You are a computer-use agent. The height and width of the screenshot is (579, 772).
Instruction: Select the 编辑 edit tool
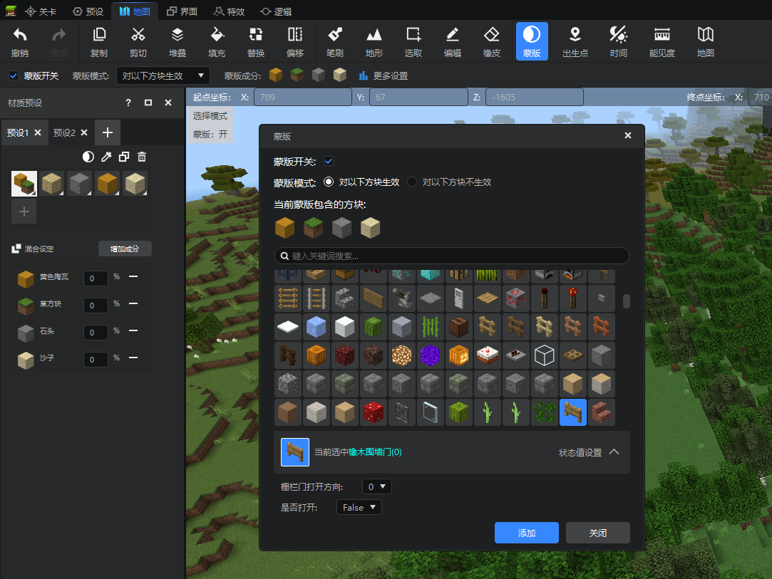pyautogui.click(x=453, y=41)
